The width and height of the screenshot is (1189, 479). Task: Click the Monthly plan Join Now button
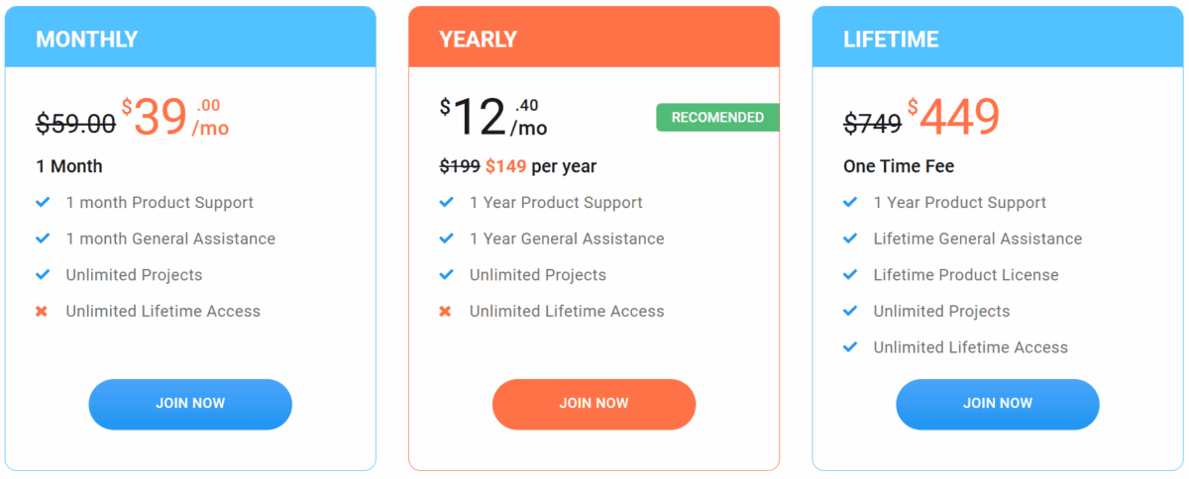(x=190, y=404)
